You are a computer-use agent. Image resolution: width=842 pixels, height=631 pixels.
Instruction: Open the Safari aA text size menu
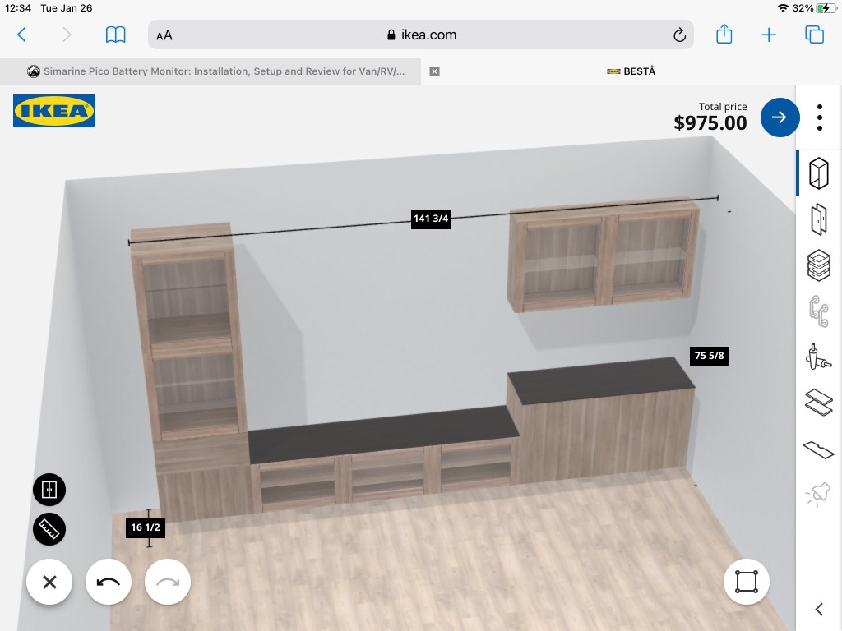(164, 35)
